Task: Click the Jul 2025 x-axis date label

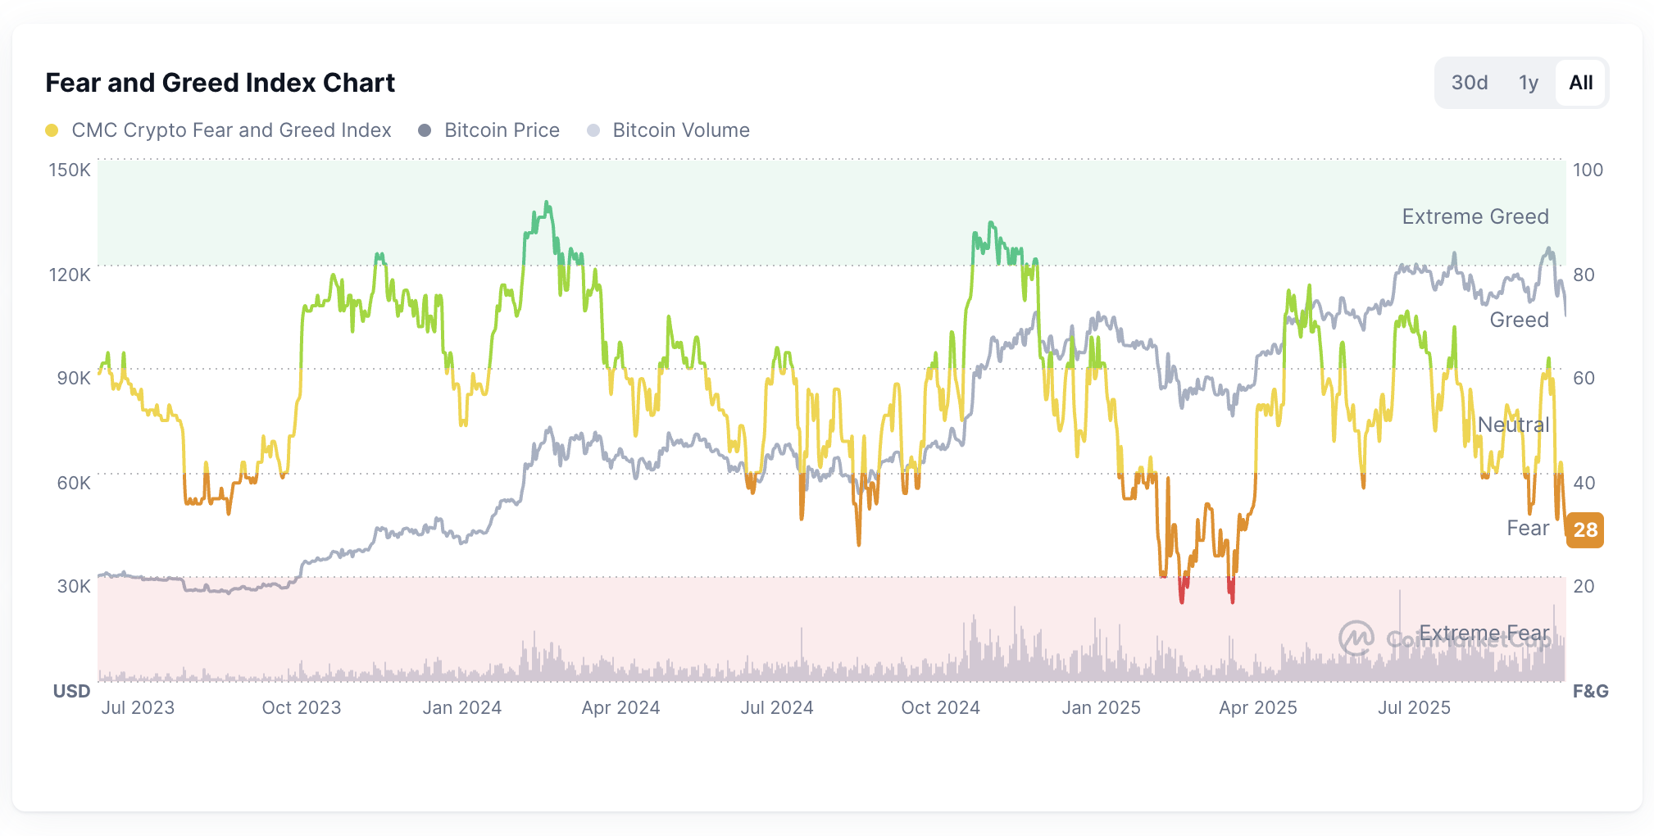Action: click(x=1414, y=707)
